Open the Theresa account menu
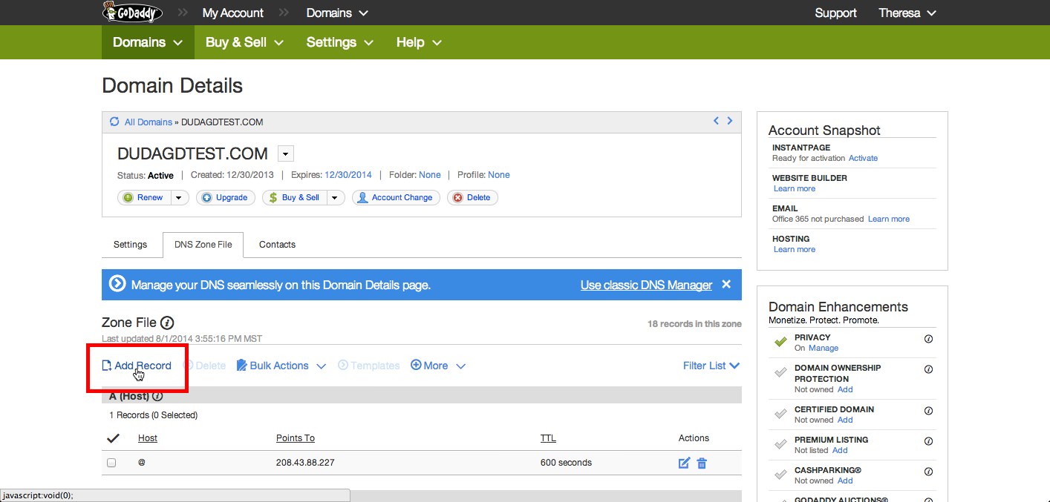 (x=907, y=13)
